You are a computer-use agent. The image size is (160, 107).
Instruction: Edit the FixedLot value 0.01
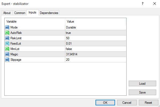[96, 44]
